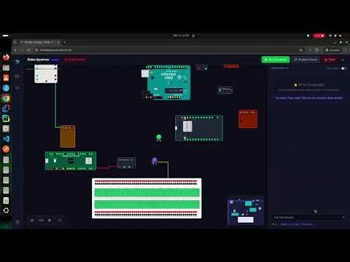Click the fit-to-view icon in zoom controls

(x=60, y=220)
